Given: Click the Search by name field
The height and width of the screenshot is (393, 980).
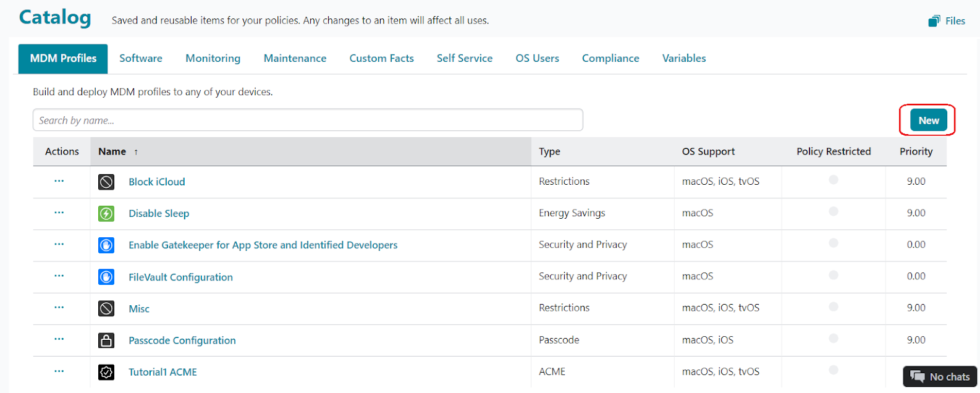Looking at the screenshot, I should pos(308,120).
